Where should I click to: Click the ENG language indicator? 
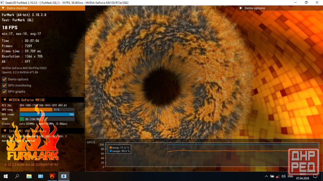[x=290, y=176]
